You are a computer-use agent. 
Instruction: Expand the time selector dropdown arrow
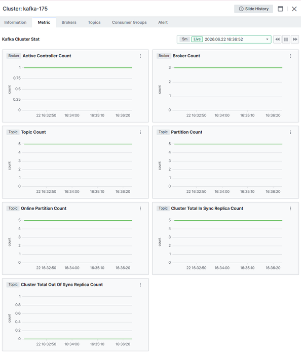267,39
